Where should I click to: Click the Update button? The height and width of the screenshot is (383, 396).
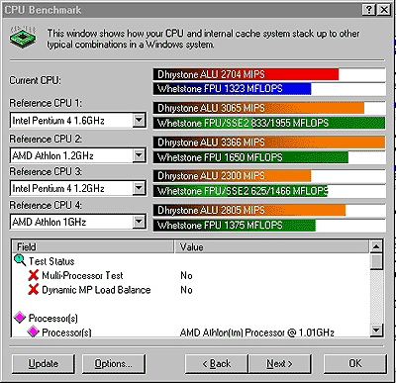[44, 364]
